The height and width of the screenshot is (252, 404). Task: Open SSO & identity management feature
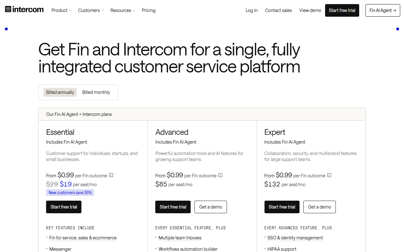click(295, 238)
